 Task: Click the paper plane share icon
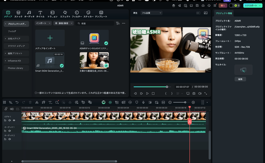pos(180,6)
